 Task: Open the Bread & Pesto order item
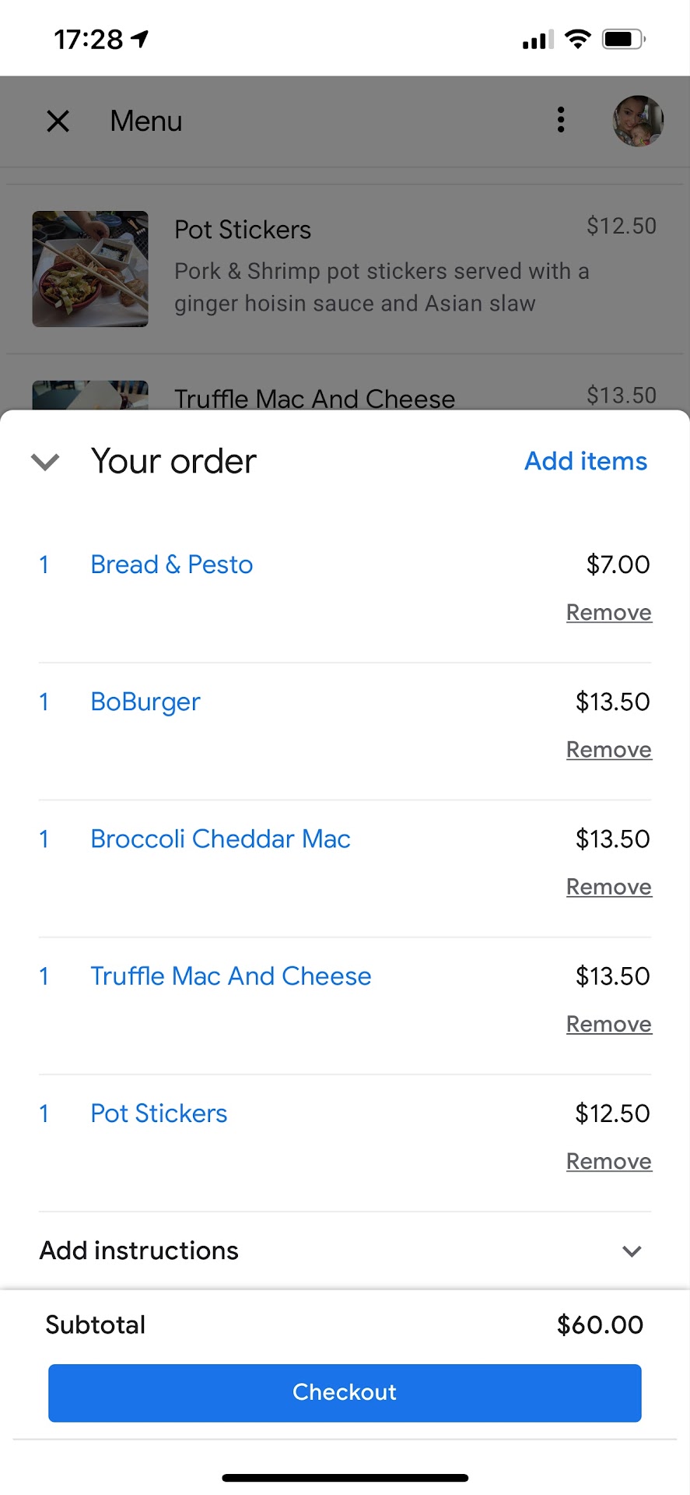(x=172, y=565)
